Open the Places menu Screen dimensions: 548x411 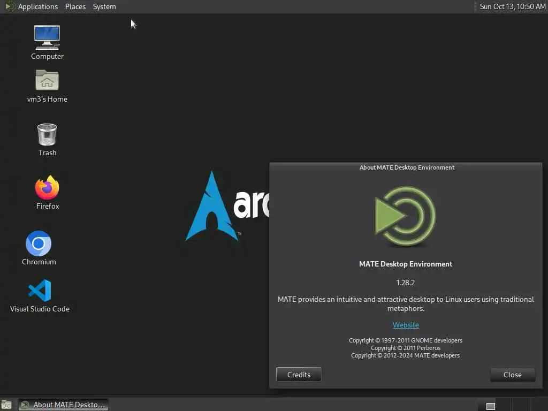point(75,6)
